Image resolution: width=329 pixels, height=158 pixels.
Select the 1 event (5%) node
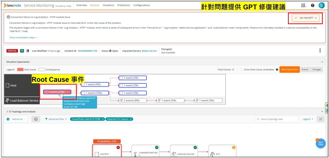pos(170,101)
